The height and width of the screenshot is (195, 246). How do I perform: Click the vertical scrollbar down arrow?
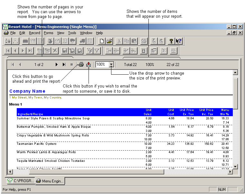(x=235, y=166)
